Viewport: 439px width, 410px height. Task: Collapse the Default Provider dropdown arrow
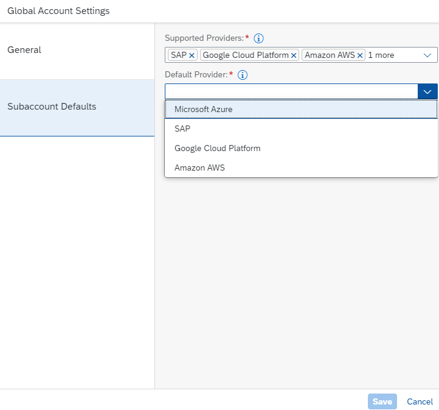[427, 91]
